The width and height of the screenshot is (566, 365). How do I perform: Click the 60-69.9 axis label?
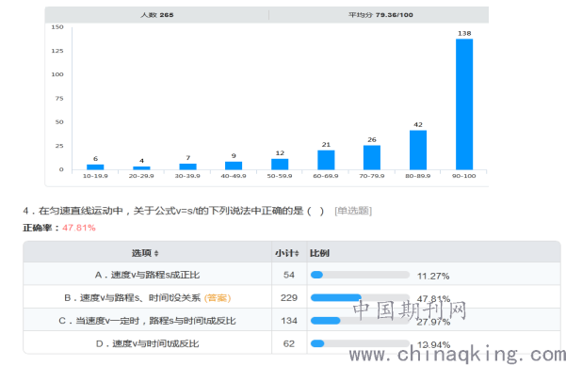[326, 176]
